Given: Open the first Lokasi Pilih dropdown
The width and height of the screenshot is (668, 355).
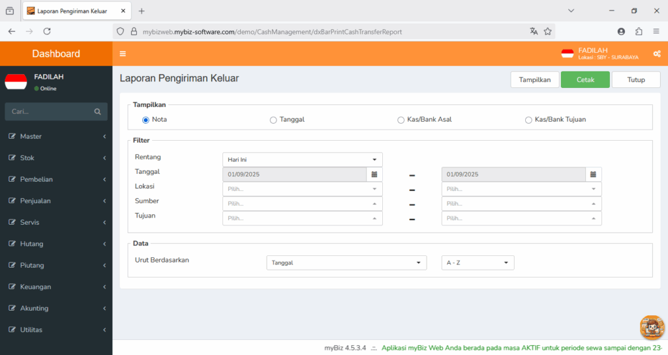Looking at the screenshot, I should (303, 189).
